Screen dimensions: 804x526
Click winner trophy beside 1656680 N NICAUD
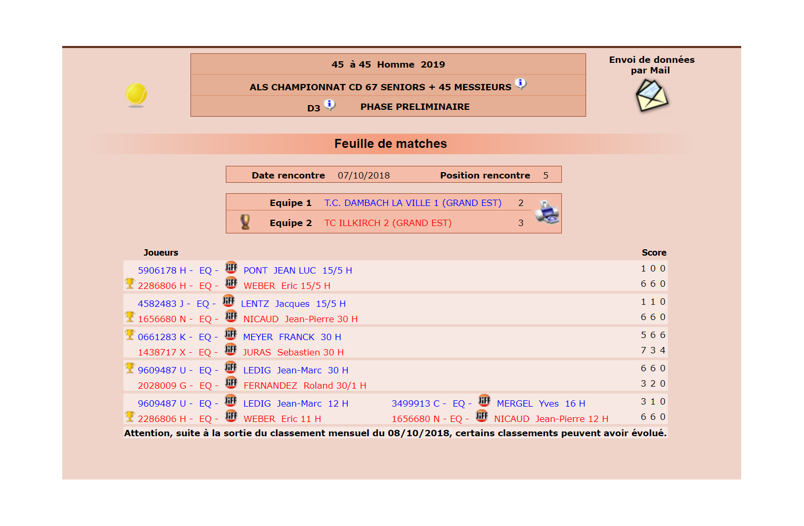(130, 317)
